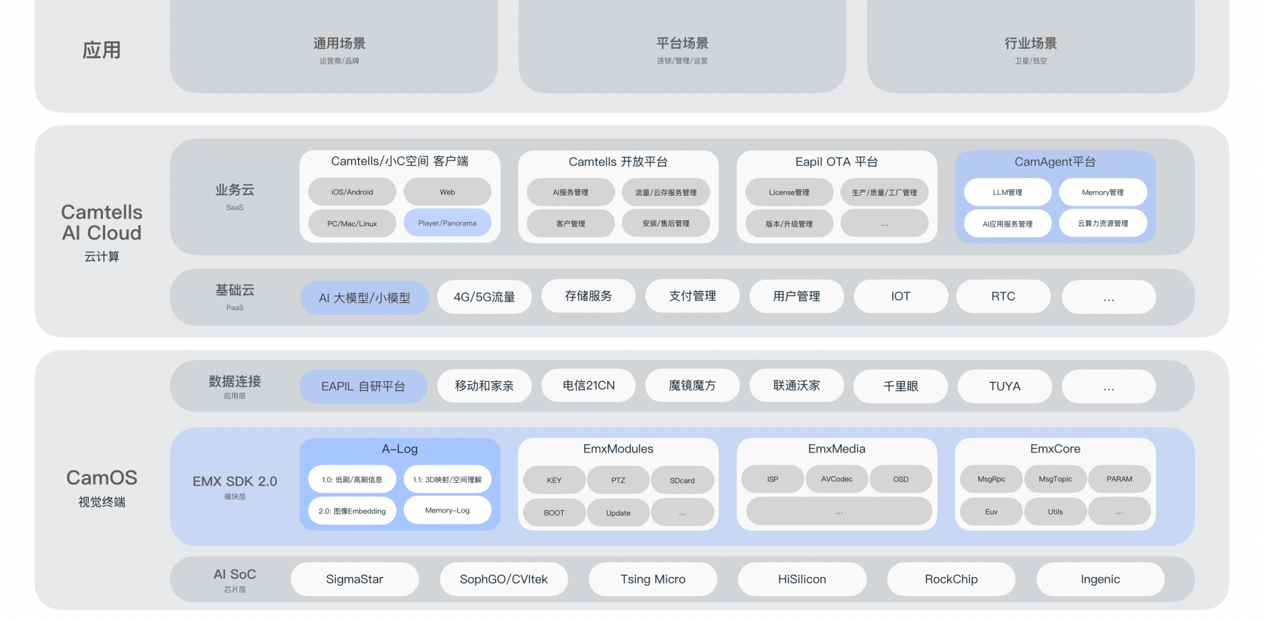
Task: Select the AI 大模型/小模型 pill
Action: (365, 297)
